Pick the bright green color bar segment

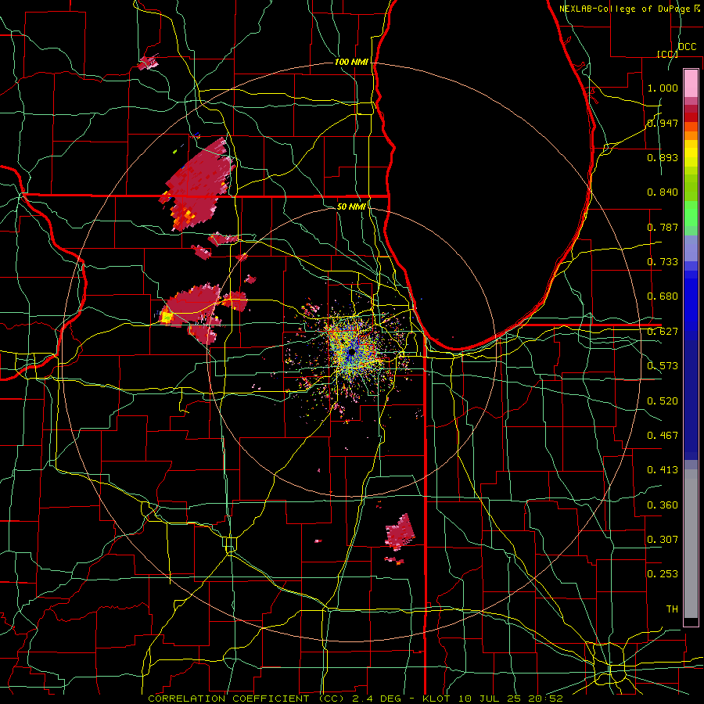[x=691, y=214]
